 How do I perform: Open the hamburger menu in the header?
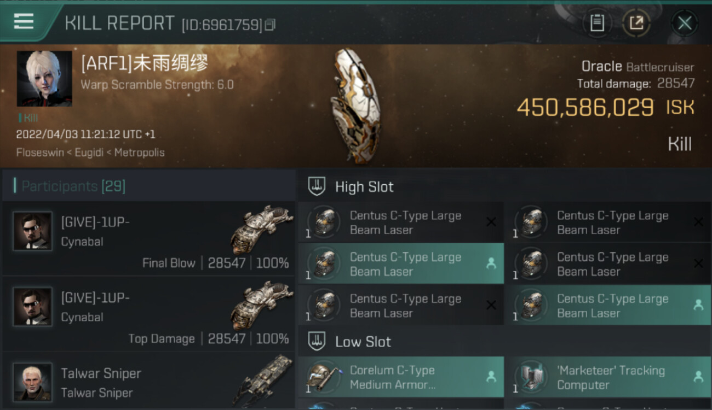pos(24,22)
